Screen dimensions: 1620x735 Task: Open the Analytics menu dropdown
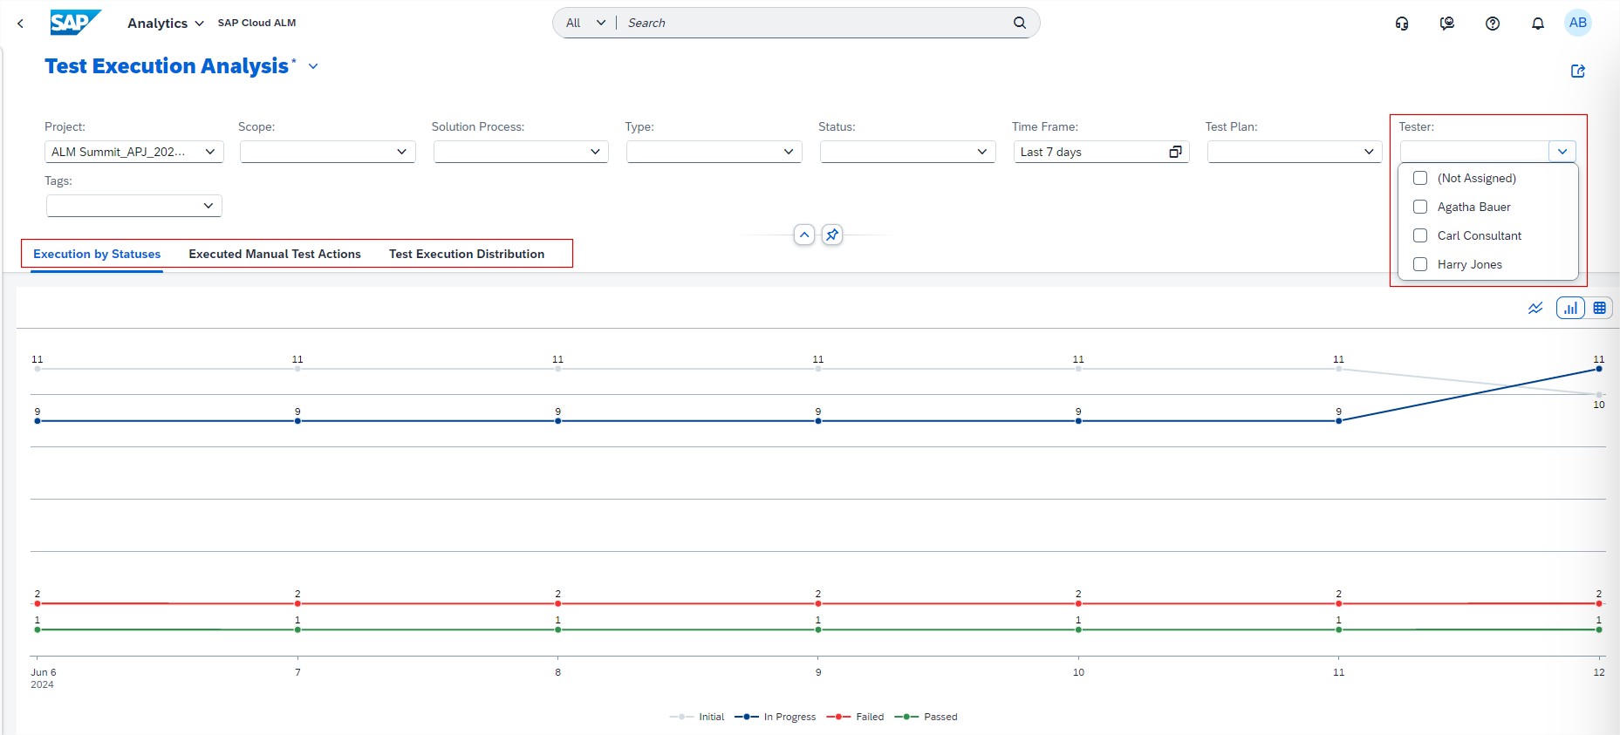tap(165, 24)
